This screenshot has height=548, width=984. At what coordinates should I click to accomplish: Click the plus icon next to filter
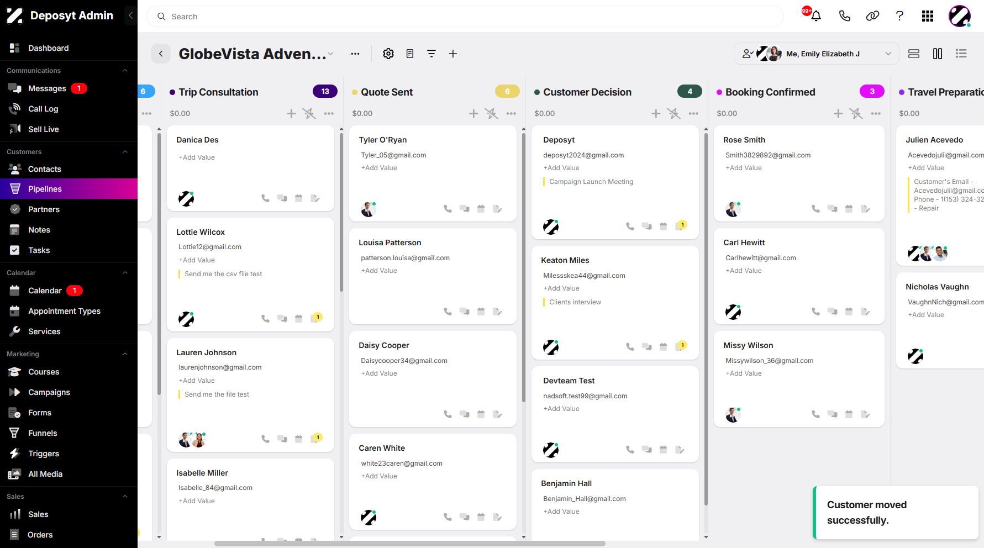[453, 54]
